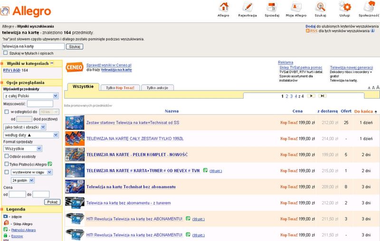Image resolution: width=380 pixels, height=241 pixels.
Task: Open the 24 godzin dropdown
Action: (x=23, y=180)
